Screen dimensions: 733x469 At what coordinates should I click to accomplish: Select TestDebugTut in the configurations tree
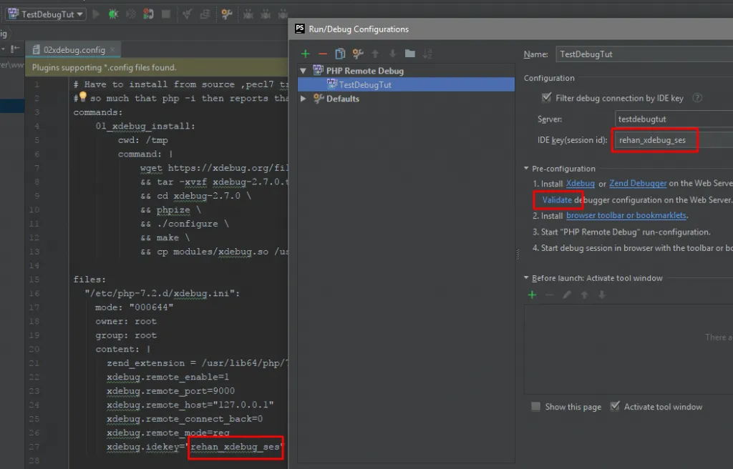[365, 84]
